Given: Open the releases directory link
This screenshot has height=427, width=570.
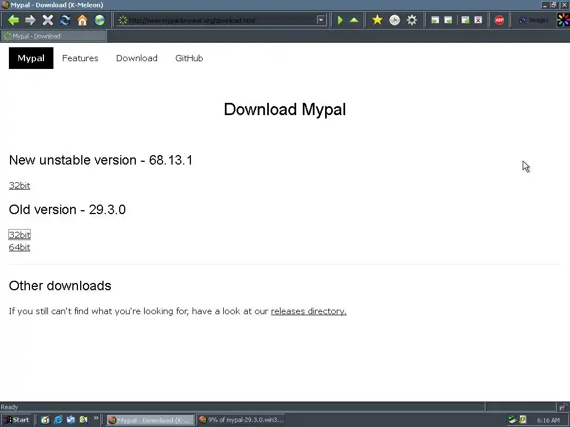Looking at the screenshot, I should [x=308, y=311].
